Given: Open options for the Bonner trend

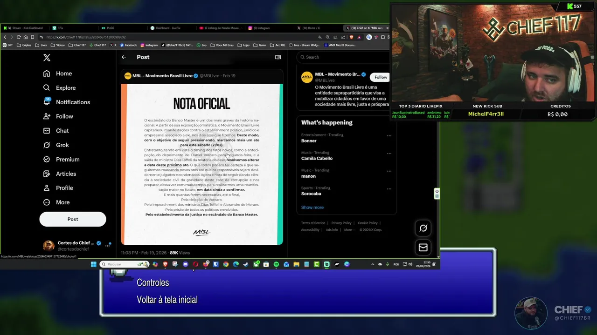Looking at the screenshot, I should [389, 136].
